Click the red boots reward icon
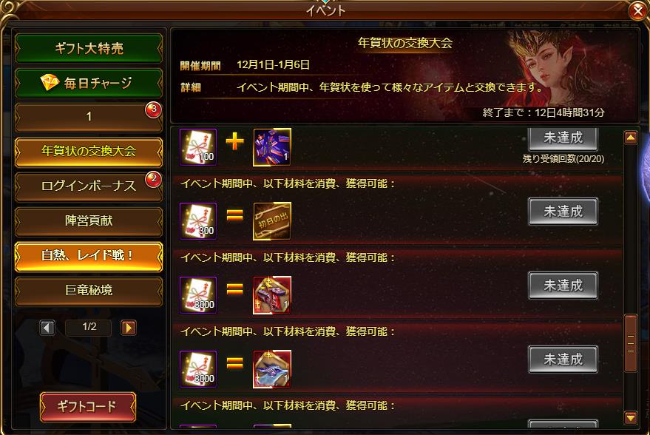 coord(272,295)
